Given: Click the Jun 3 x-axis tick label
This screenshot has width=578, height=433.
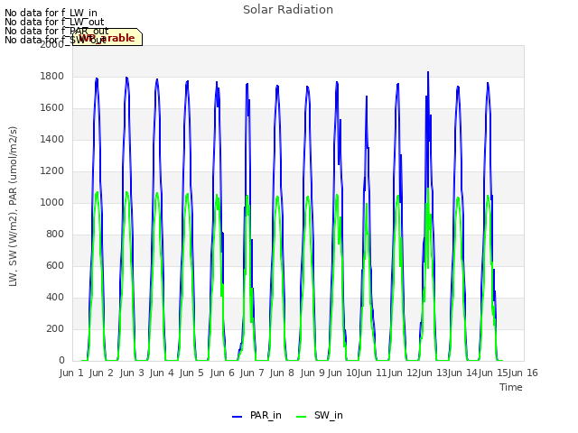Looking at the screenshot, I should [x=132, y=373].
